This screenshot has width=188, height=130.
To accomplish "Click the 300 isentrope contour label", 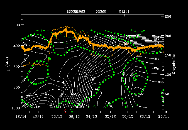I will 156,59.
